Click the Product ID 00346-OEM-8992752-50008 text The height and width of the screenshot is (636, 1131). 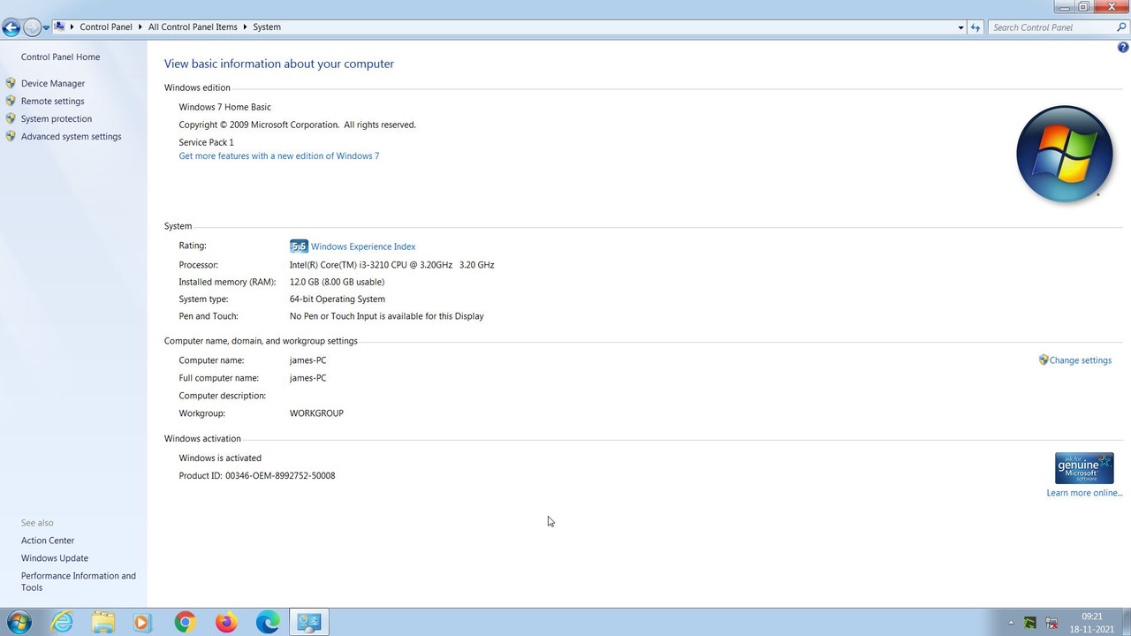point(257,476)
